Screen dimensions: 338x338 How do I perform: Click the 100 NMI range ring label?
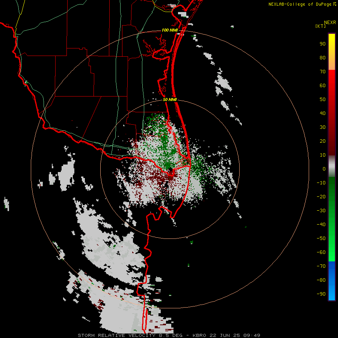click(170, 30)
